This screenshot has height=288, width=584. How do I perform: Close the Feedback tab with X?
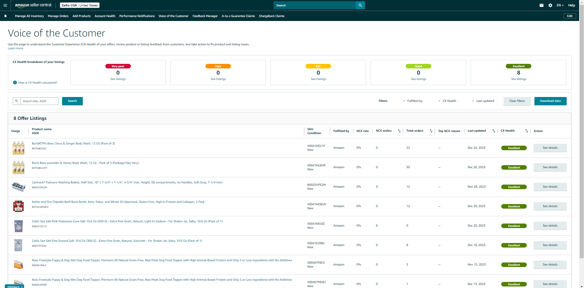pos(22,287)
